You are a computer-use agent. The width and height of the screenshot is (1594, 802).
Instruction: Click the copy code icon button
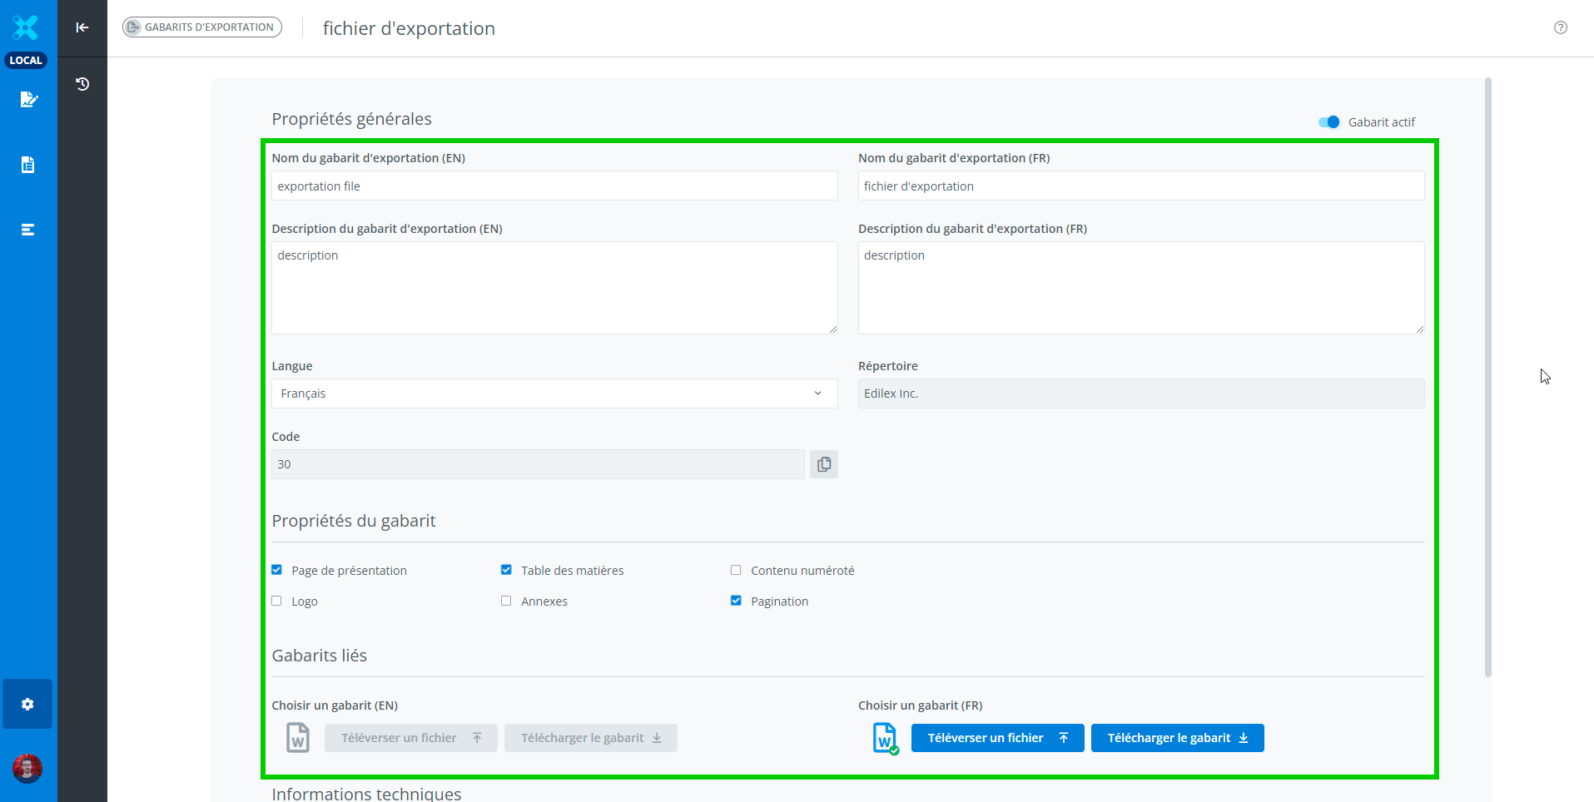click(x=823, y=464)
